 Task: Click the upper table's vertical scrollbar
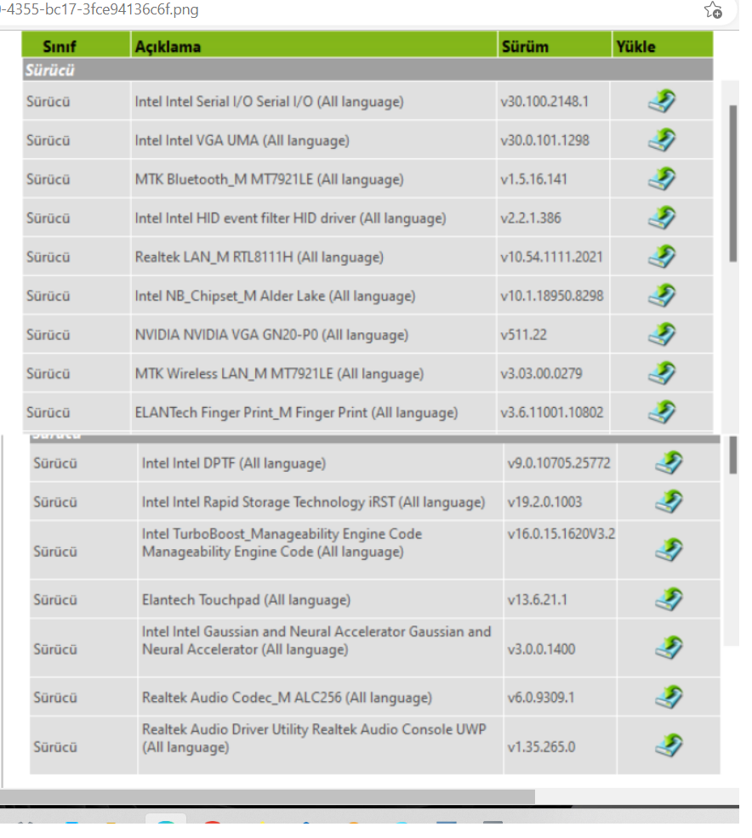[x=733, y=183]
